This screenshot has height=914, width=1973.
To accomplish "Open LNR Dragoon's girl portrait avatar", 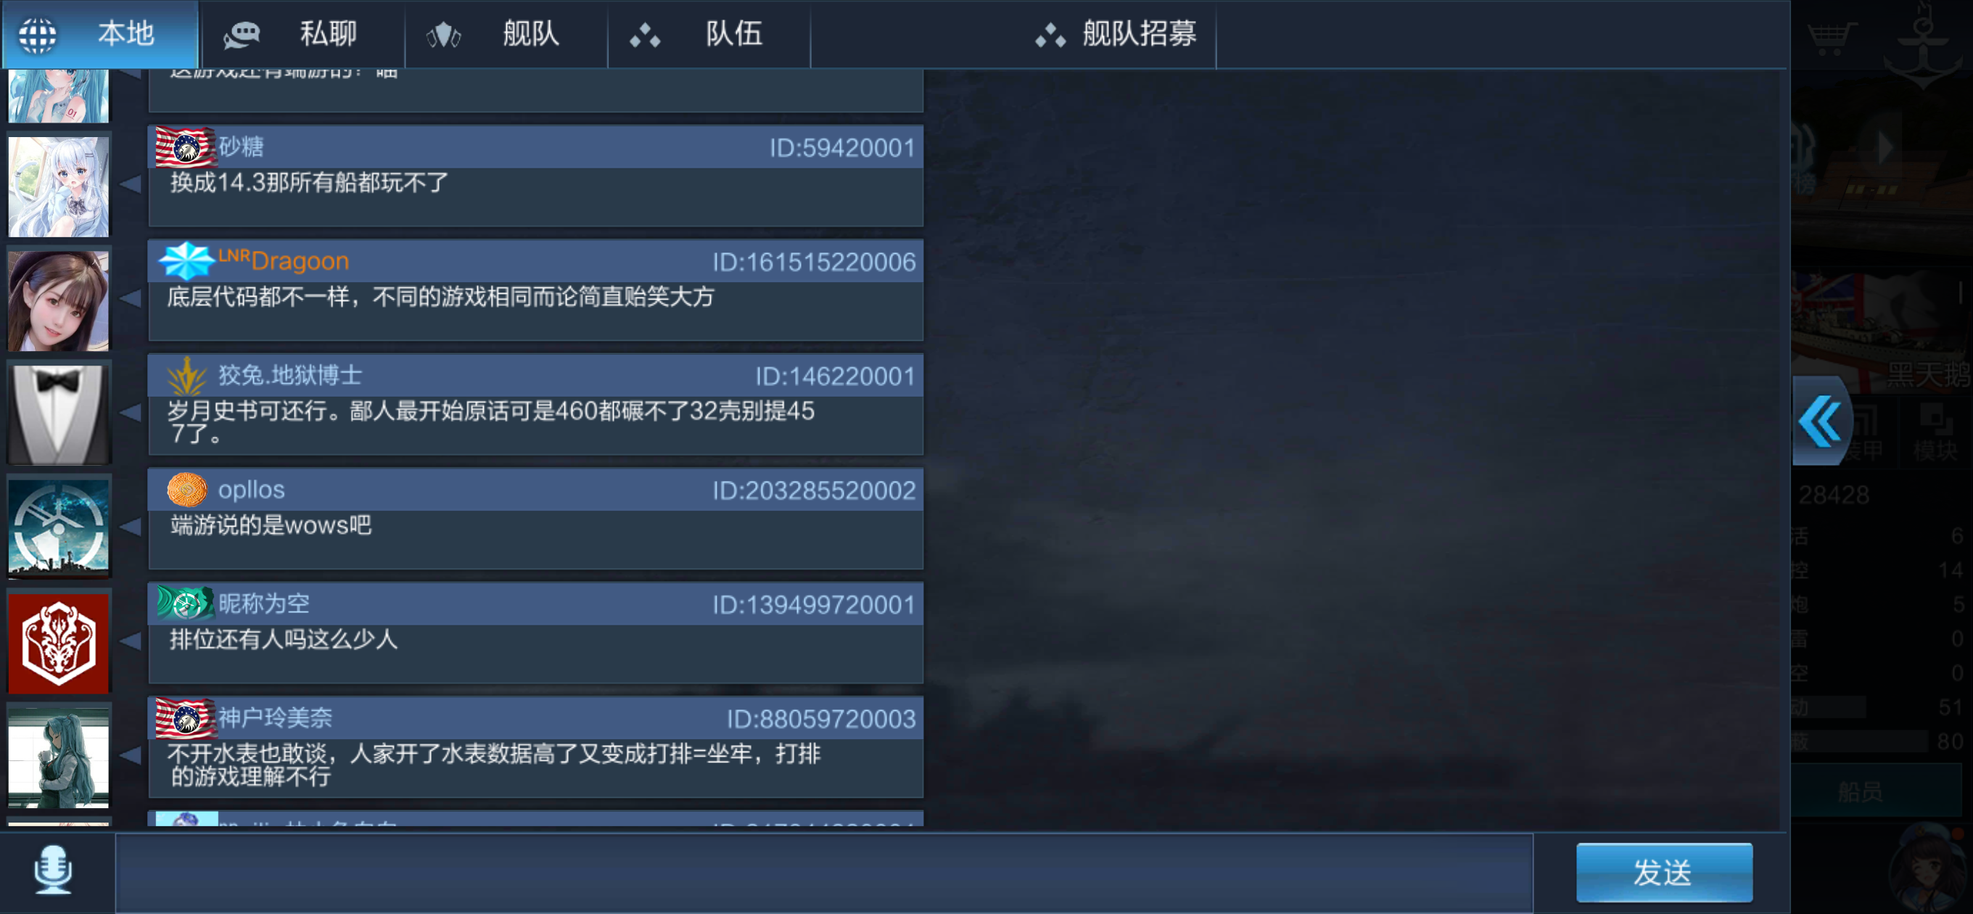I will [58, 300].
